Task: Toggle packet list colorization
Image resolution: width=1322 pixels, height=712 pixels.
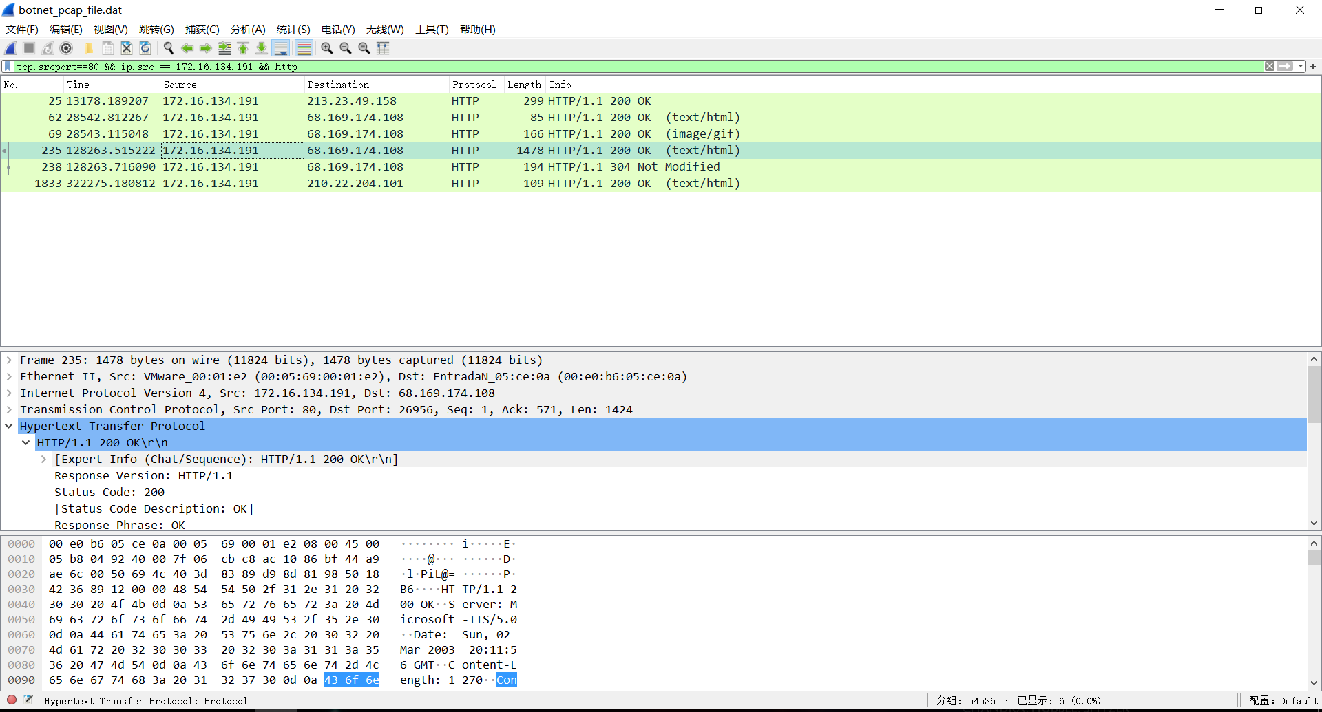Action: pos(304,48)
